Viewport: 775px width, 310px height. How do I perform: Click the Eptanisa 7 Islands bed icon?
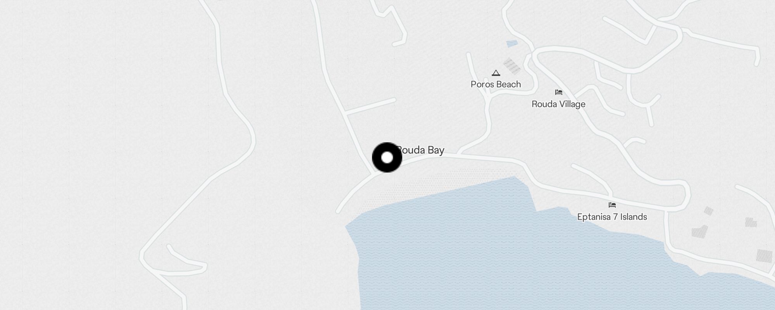612,205
